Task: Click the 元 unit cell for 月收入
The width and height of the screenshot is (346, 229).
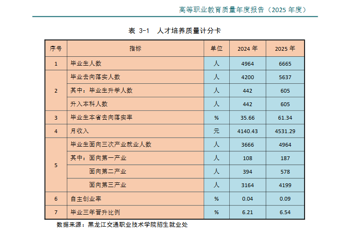Action: [216, 131]
